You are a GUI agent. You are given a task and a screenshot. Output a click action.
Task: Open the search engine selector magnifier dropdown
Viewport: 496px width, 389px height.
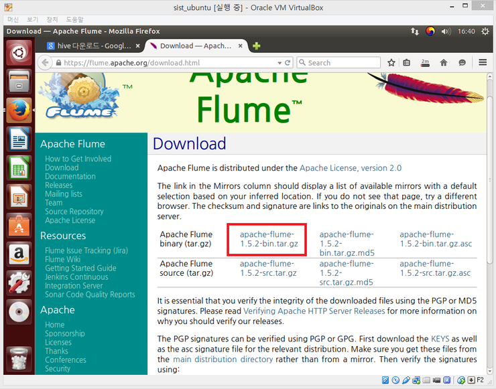point(302,62)
